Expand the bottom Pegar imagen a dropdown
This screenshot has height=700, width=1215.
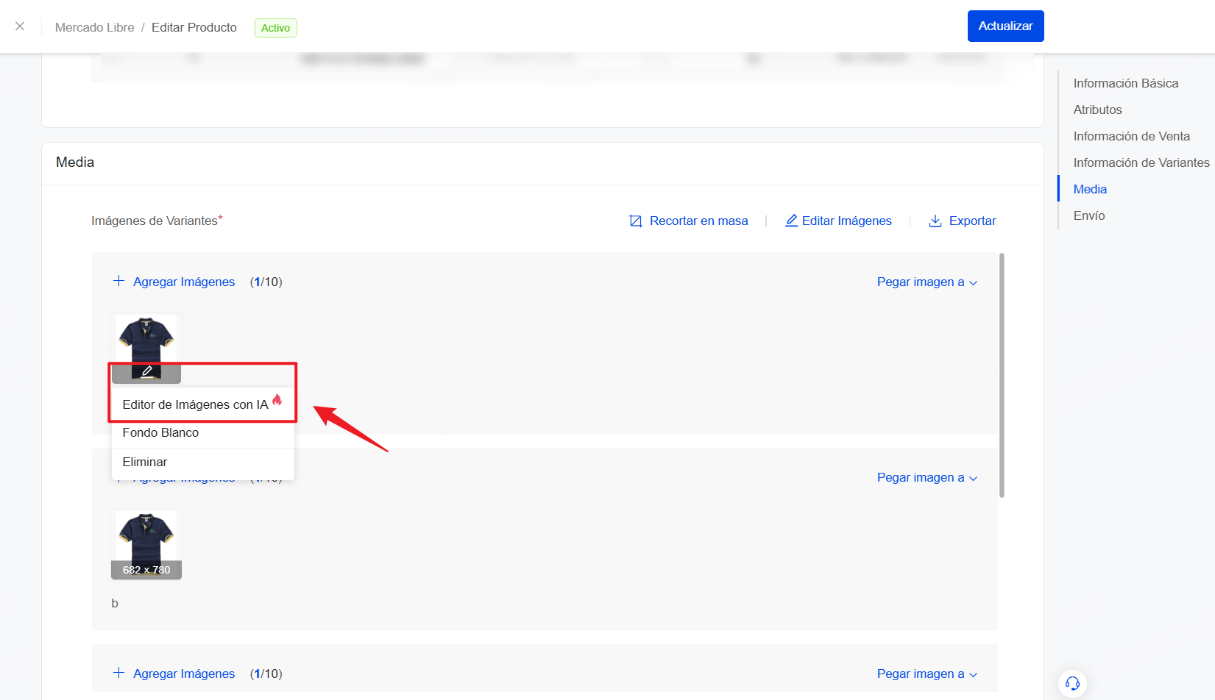(927, 674)
